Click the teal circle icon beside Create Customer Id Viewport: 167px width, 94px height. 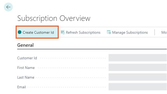(x=20, y=32)
